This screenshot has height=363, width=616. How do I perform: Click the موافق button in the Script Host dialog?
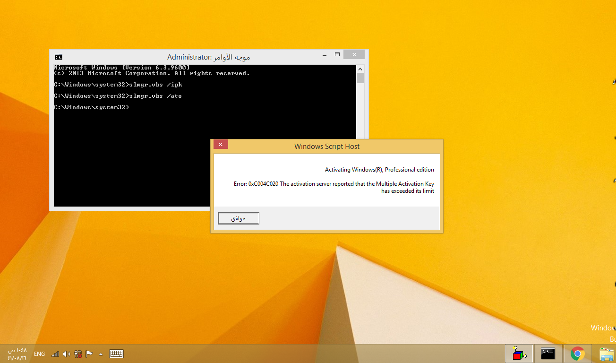[239, 218]
